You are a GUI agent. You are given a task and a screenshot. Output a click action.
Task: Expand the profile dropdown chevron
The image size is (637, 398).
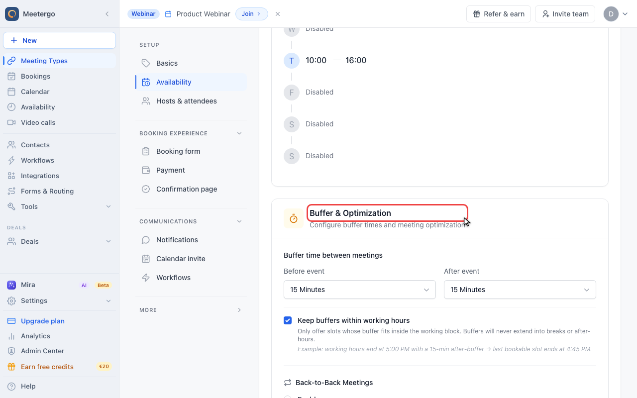625,14
